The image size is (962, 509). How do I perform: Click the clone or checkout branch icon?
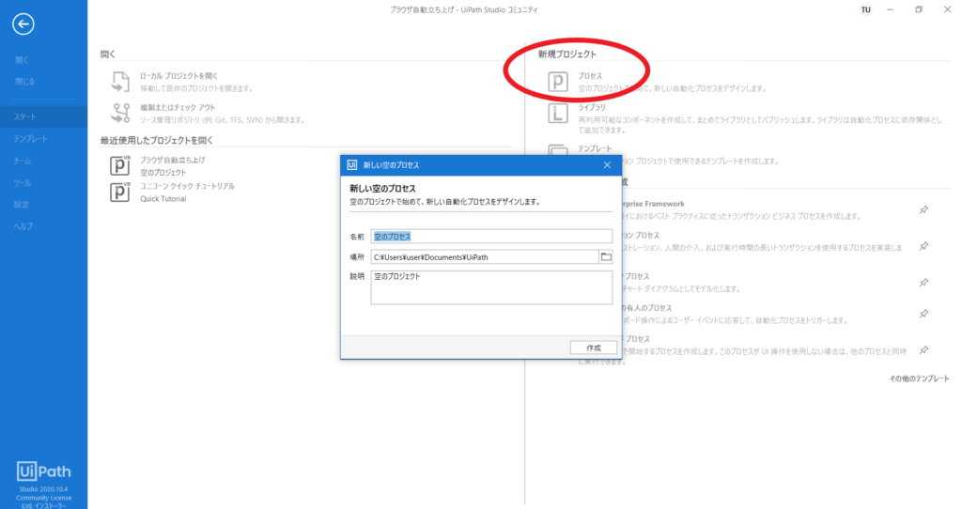[x=120, y=113]
